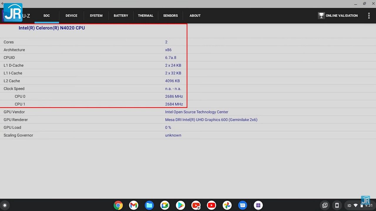Open the holding space tote icon
This screenshot has height=211, width=376.
coord(325,205)
